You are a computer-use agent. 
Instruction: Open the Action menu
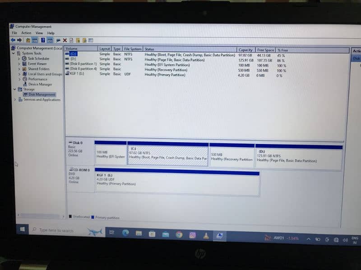click(26, 33)
